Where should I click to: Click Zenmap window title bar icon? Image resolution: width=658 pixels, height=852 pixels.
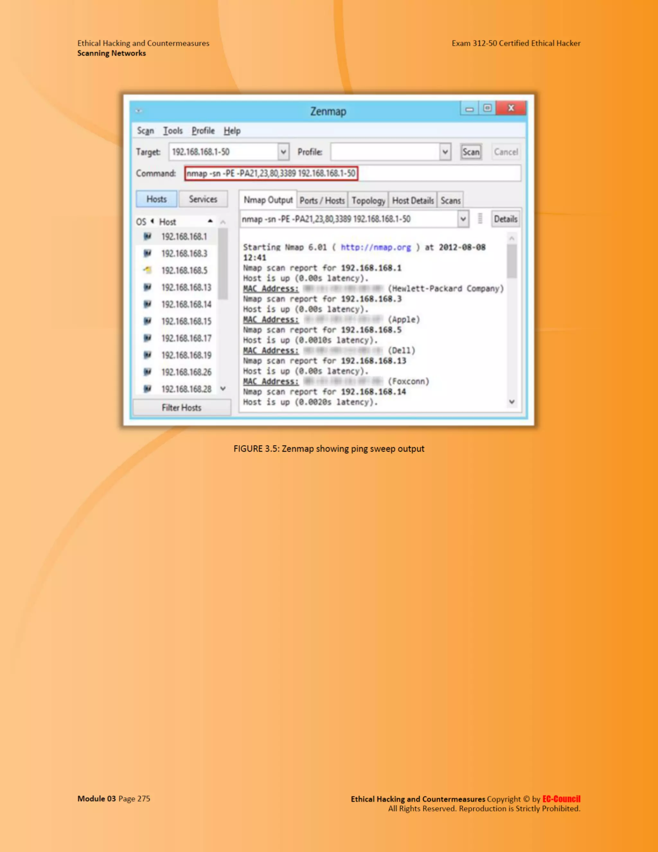click(x=139, y=111)
